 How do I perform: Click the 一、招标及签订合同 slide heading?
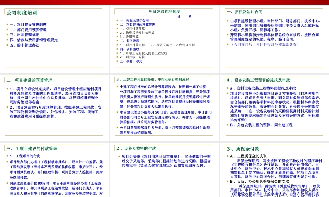[244, 12]
